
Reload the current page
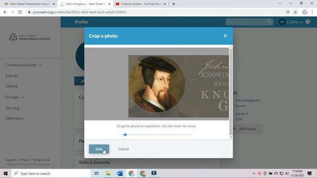pos(20,12)
